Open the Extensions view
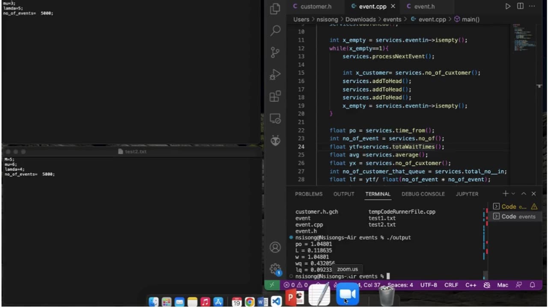The image size is (548, 308). click(x=275, y=96)
